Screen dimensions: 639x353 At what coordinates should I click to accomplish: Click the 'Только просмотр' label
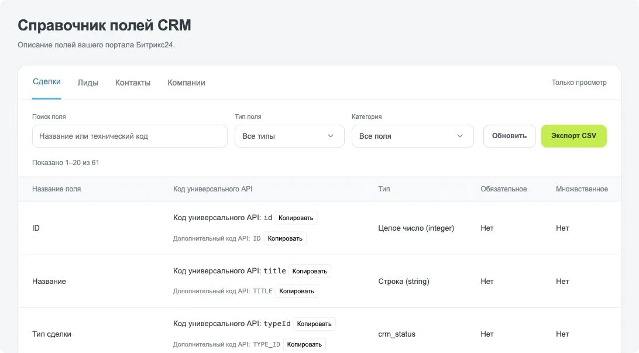[x=579, y=83]
